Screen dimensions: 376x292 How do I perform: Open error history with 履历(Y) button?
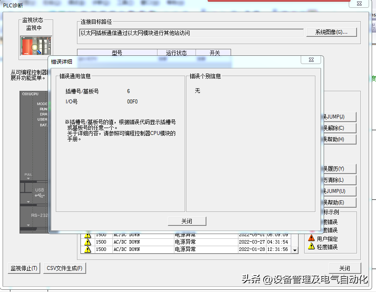(x=339, y=169)
